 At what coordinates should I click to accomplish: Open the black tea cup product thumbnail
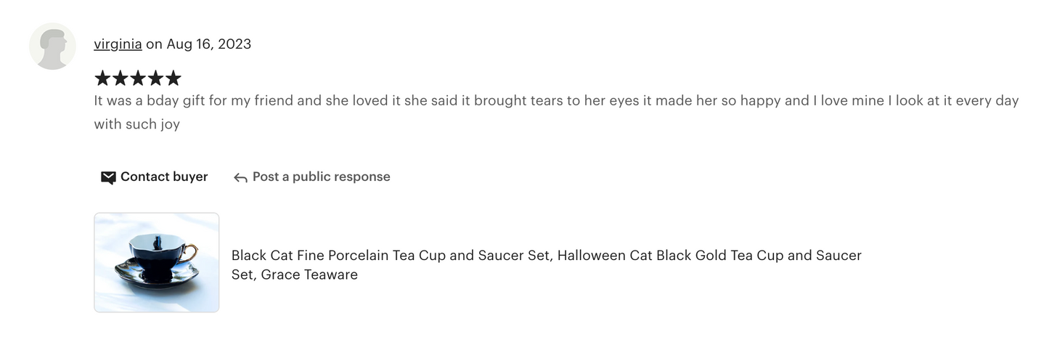157,262
